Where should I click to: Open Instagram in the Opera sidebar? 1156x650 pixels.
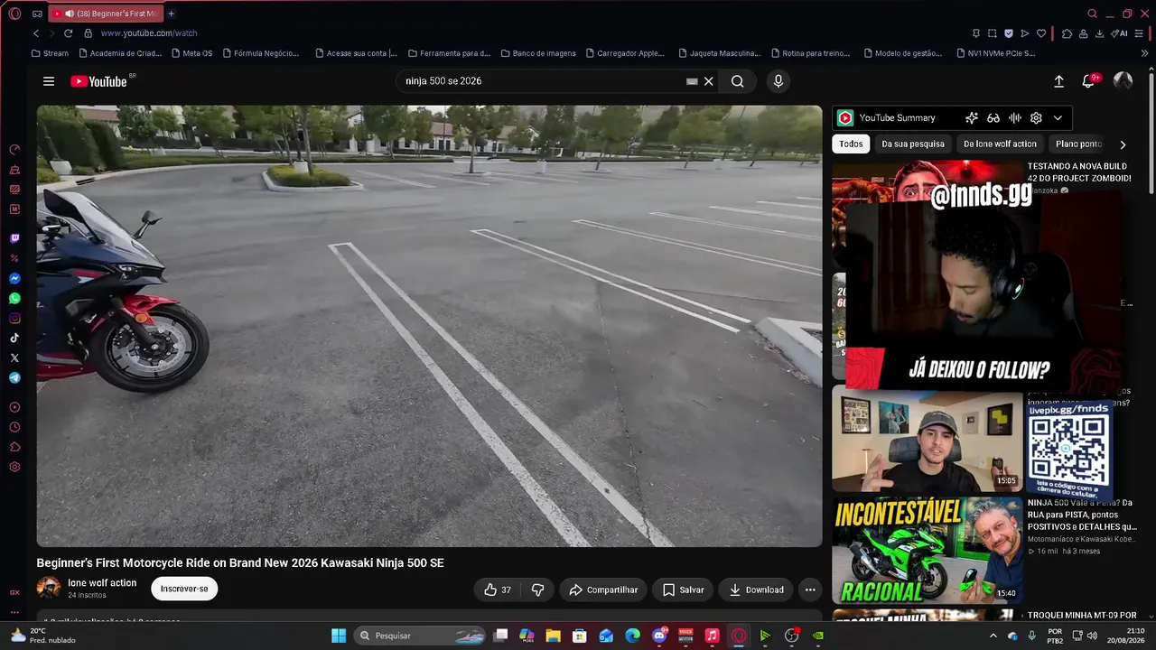click(x=14, y=319)
